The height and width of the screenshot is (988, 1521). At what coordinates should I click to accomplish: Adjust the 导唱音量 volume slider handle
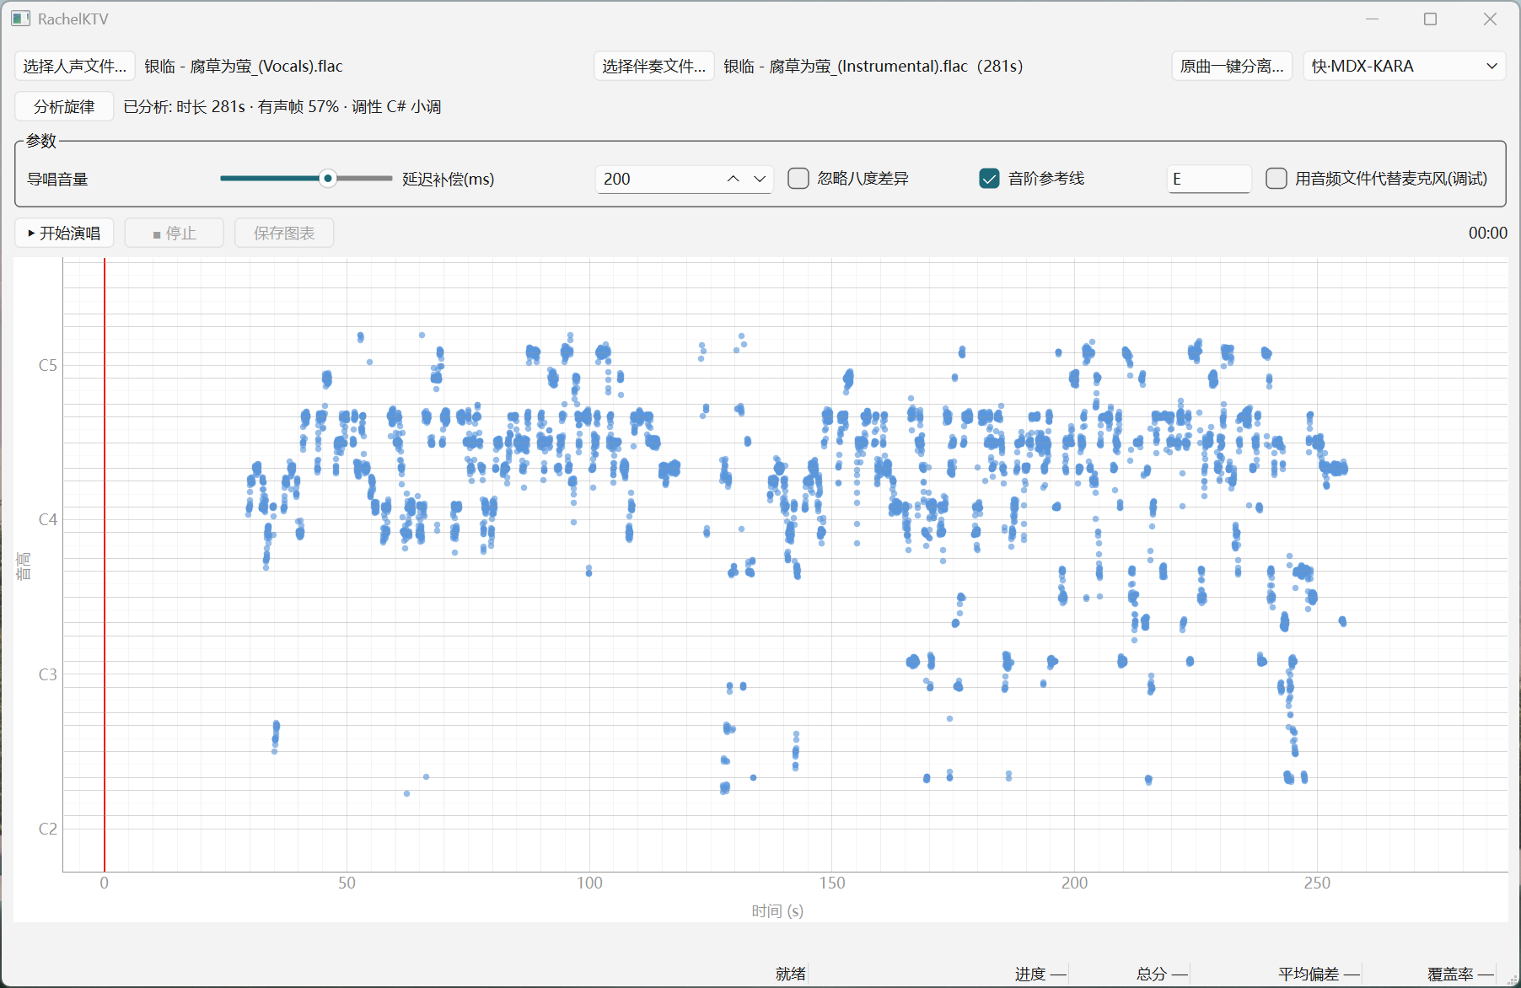pyautogui.click(x=328, y=178)
